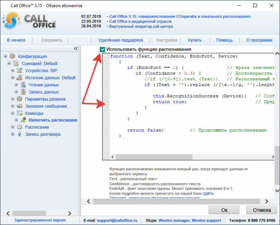The width and height of the screenshot is (280, 225).
Task: Uncheck Использовать функцию распознавания
Action: [x=102, y=49]
